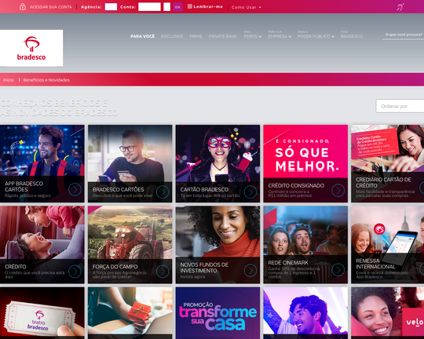Focus the O que você procura search field

click(x=403, y=35)
